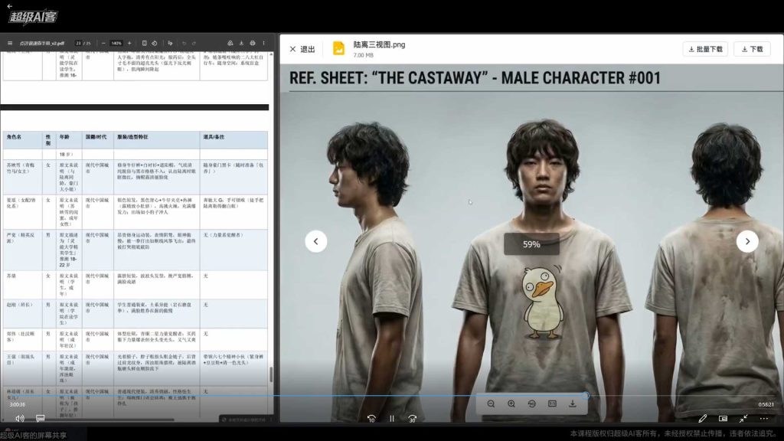
Task: Exit the image preview with 退出
Action: (302, 49)
